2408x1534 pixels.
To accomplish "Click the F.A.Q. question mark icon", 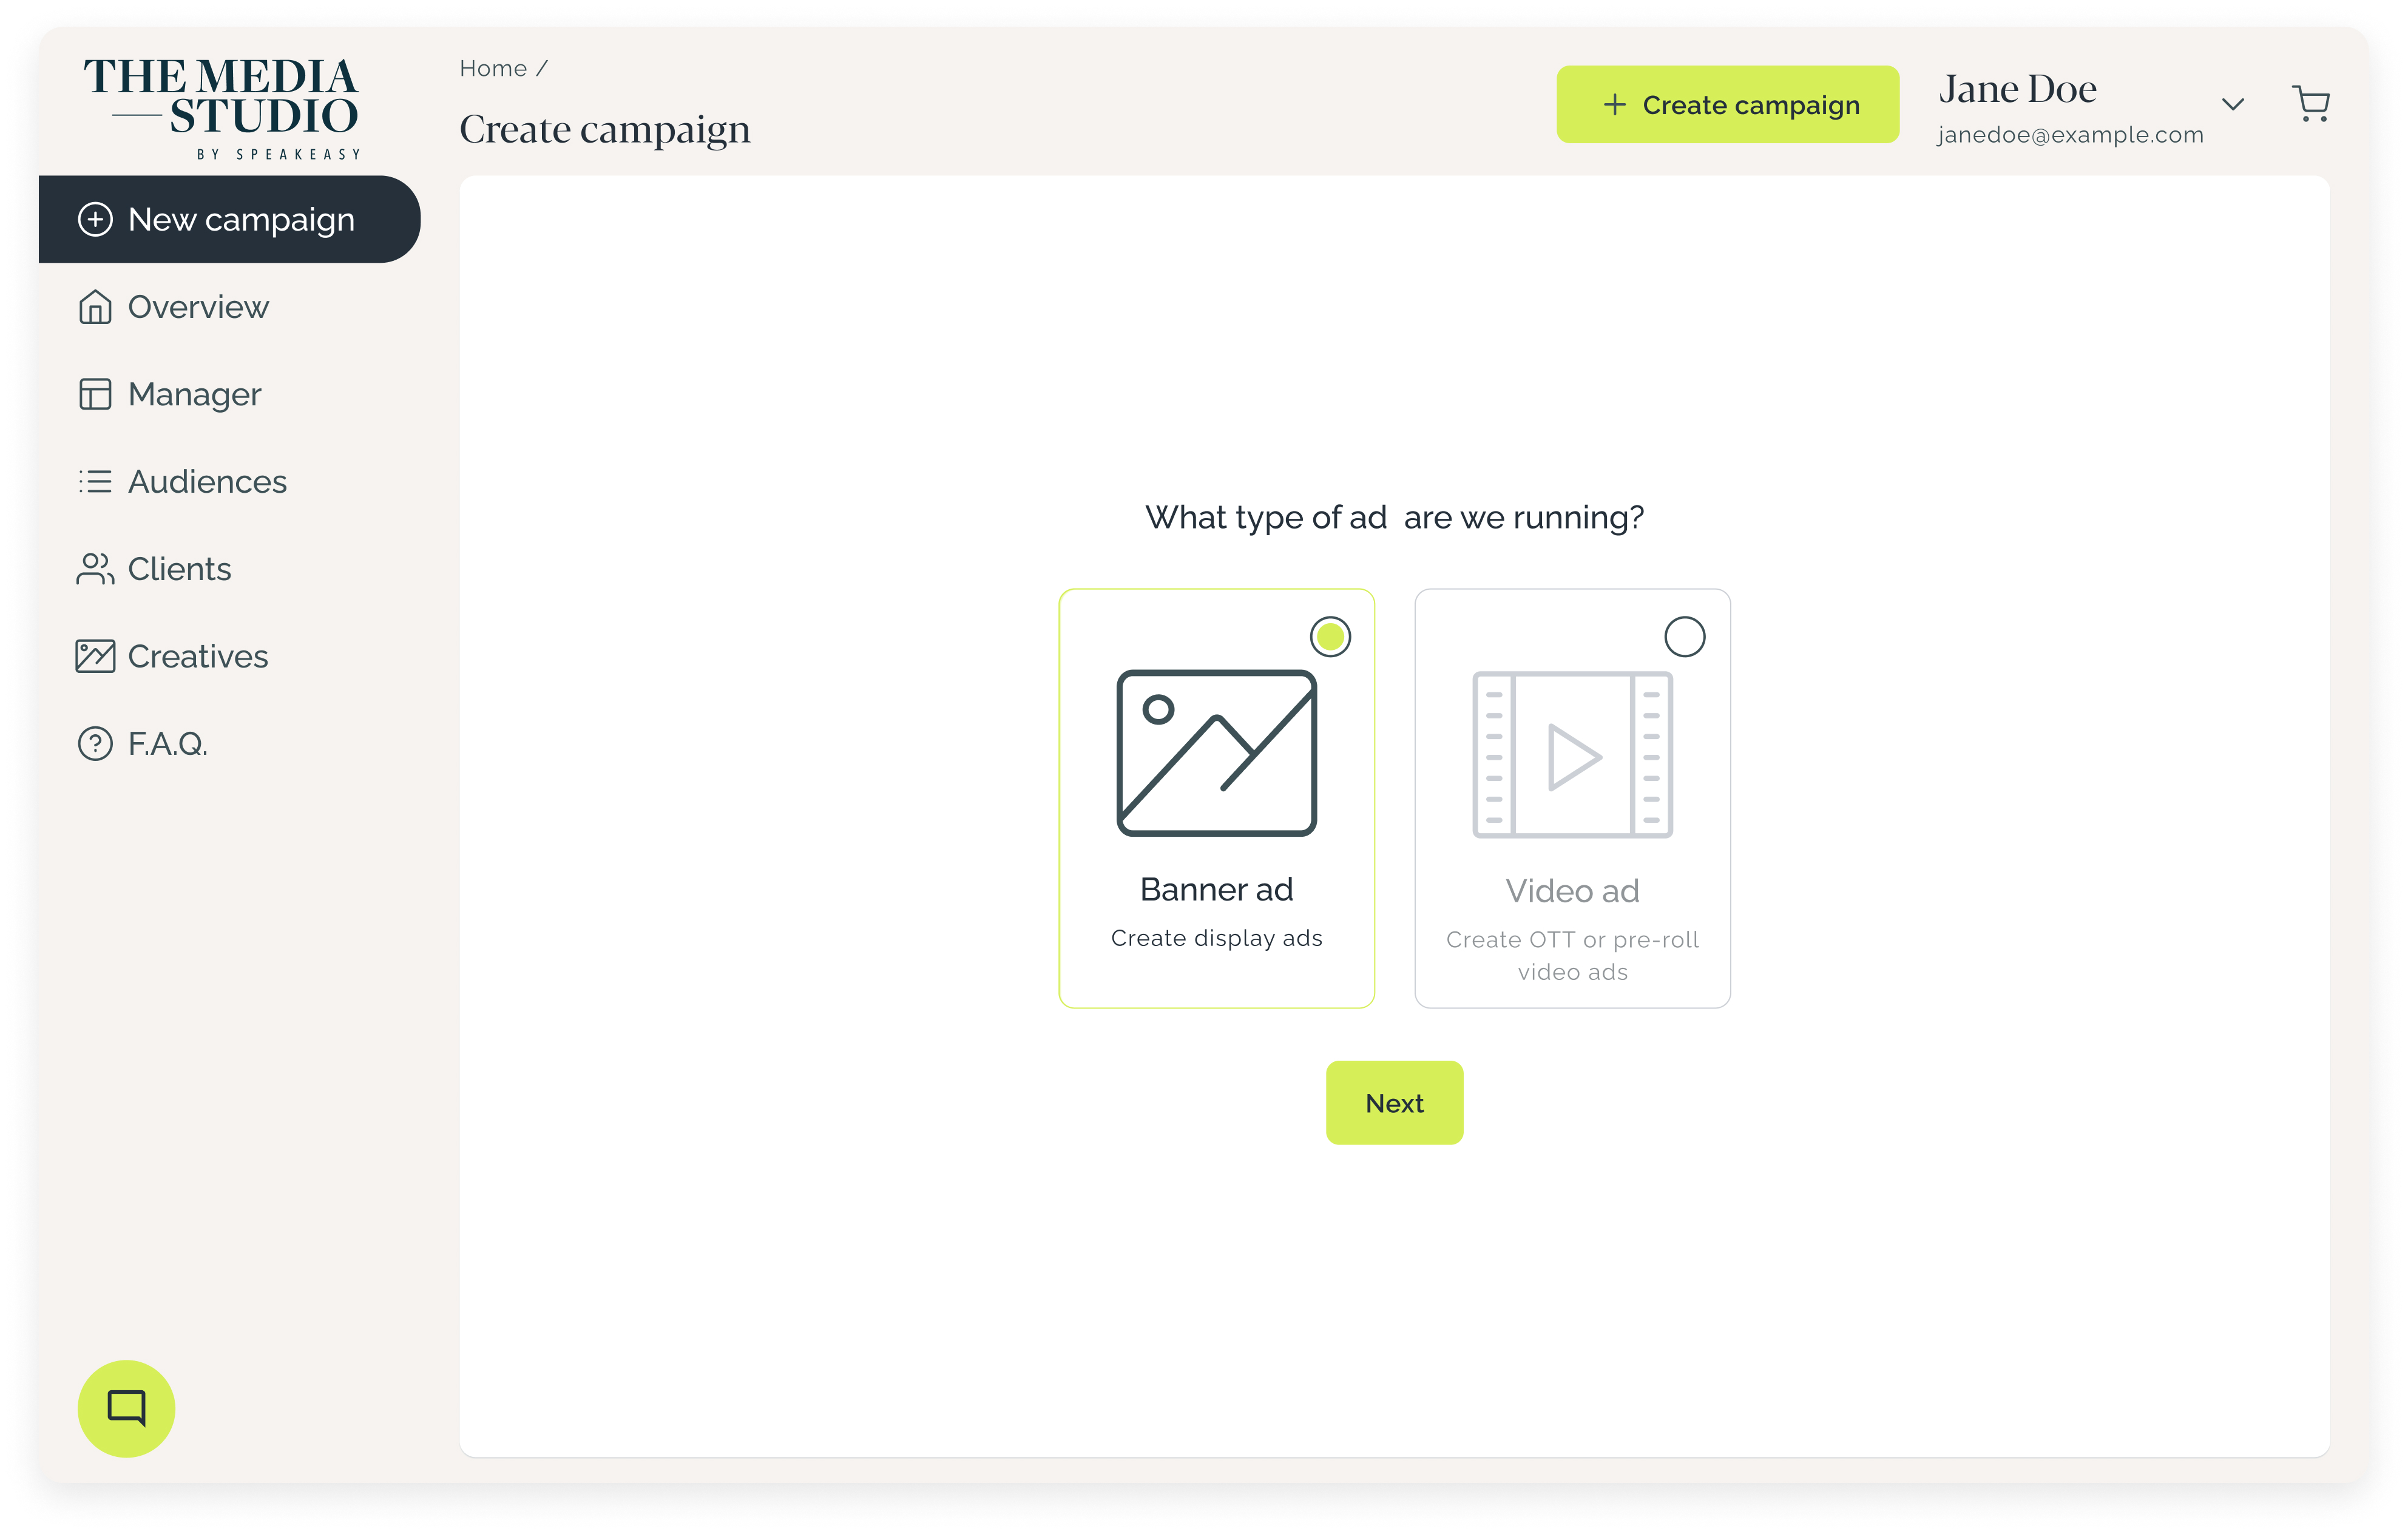I will click(x=95, y=744).
